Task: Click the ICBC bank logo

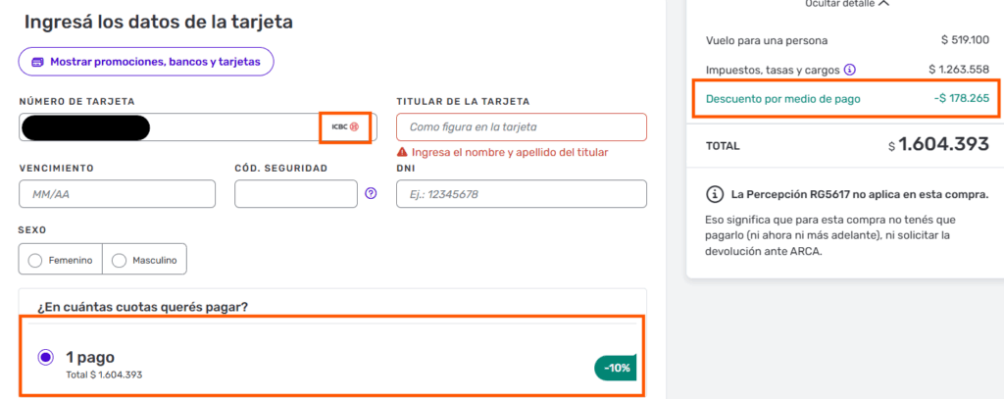Action: click(x=345, y=126)
